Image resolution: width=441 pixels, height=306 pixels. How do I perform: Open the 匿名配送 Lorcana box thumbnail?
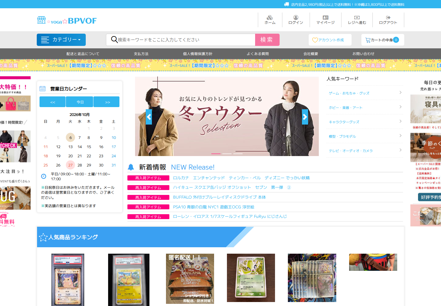click(x=190, y=279)
